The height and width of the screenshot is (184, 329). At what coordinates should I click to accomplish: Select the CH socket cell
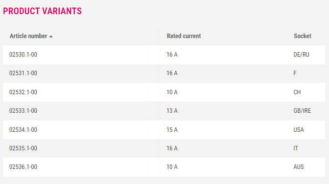pyautogui.click(x=297, y=92)
